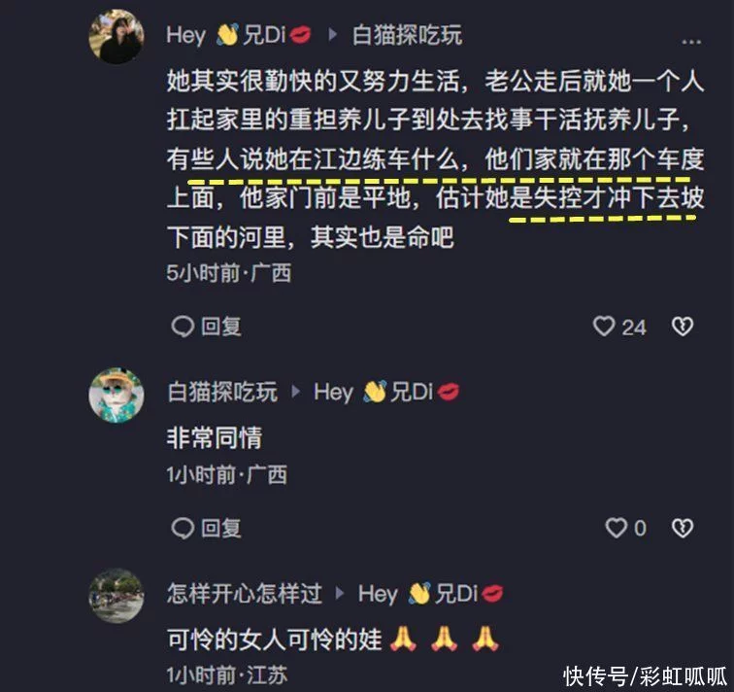
Task: Reply to 非常同情 comment via 回复 text
Action: point(221,529)
